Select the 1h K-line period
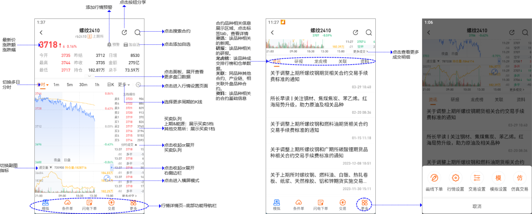532x214 pixels. [x=97, y=85]
